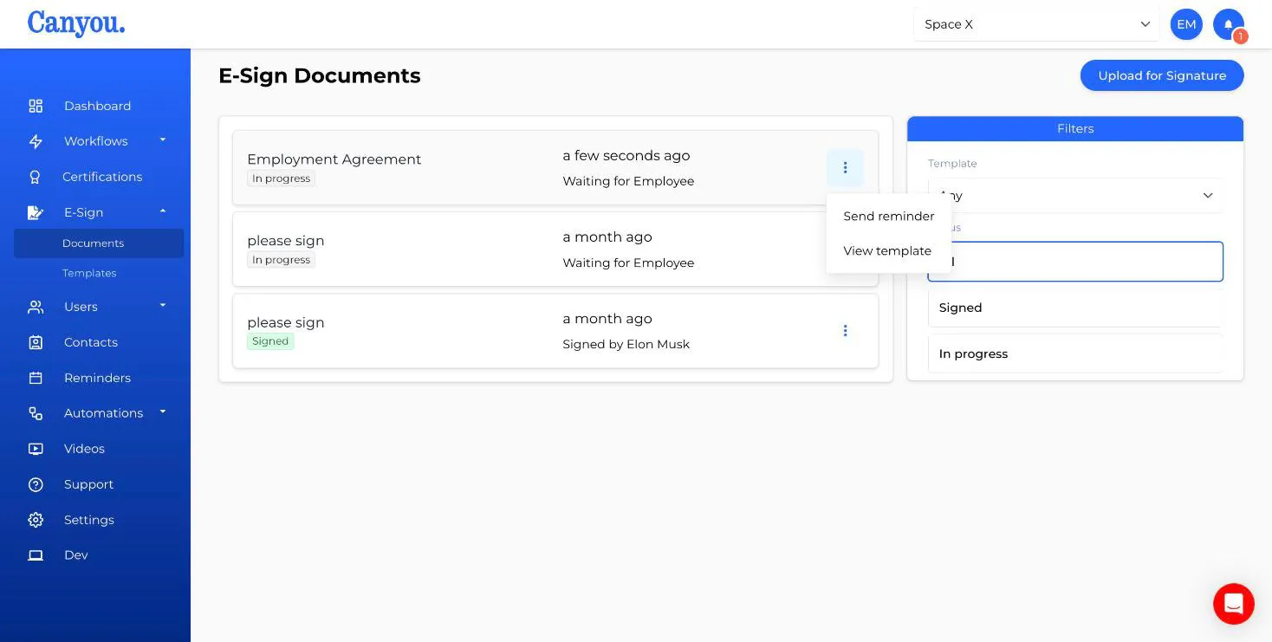Click the Dev laptop icon

[36, 555]
